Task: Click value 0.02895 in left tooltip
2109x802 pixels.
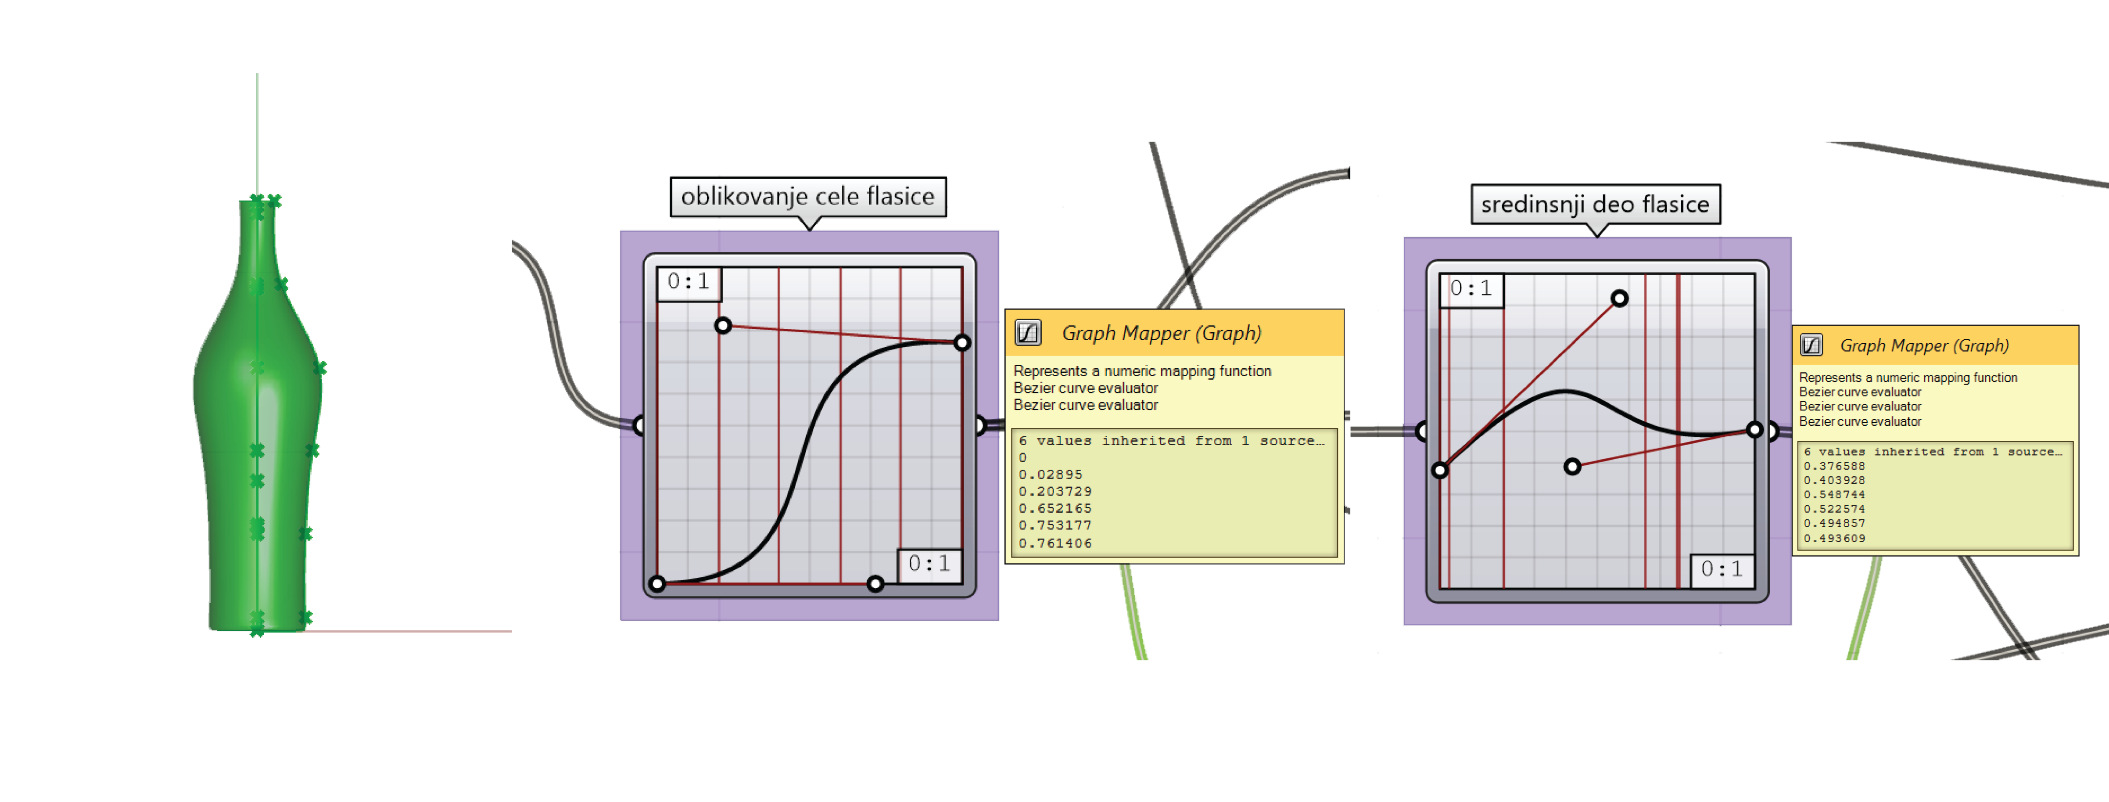Action: [x=1051, y=475]
